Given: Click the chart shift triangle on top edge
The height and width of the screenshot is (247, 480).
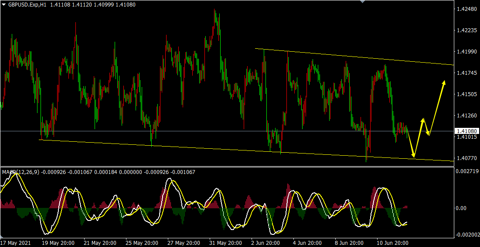Looking at the screenshot, I should pyautogui.click(x=361, y=2).
